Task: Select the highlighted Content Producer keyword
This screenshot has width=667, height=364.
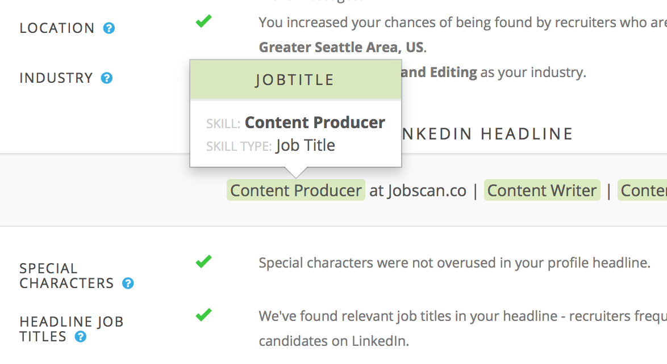Action: [295, 191]
